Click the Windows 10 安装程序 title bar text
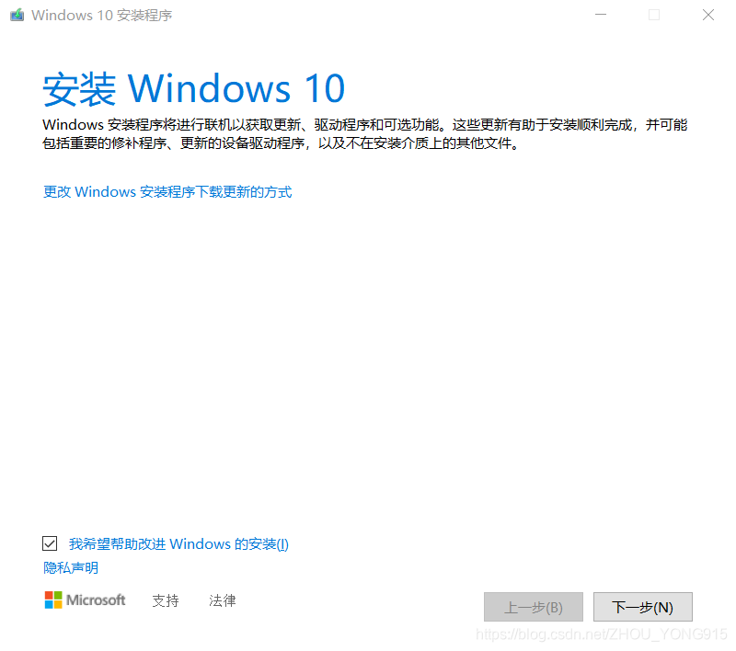 point(102,16)
